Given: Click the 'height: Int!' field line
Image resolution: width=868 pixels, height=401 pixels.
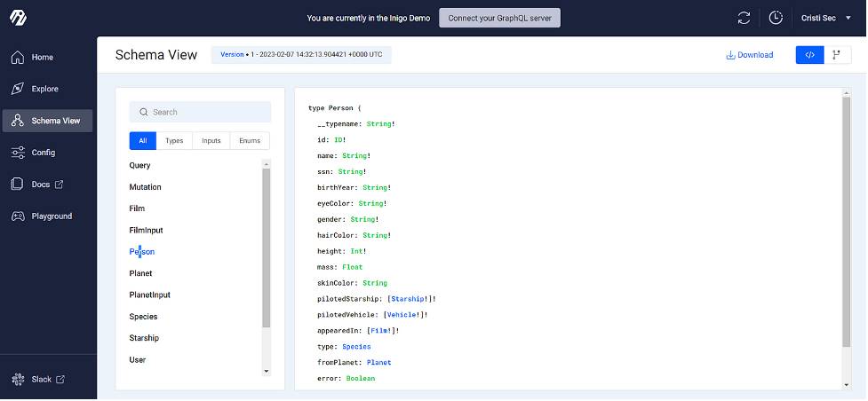Looking at the screenshot, I should [x=341, y=251].
